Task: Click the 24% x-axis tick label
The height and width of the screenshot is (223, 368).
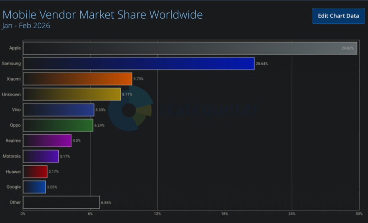Action: [292, 213]
